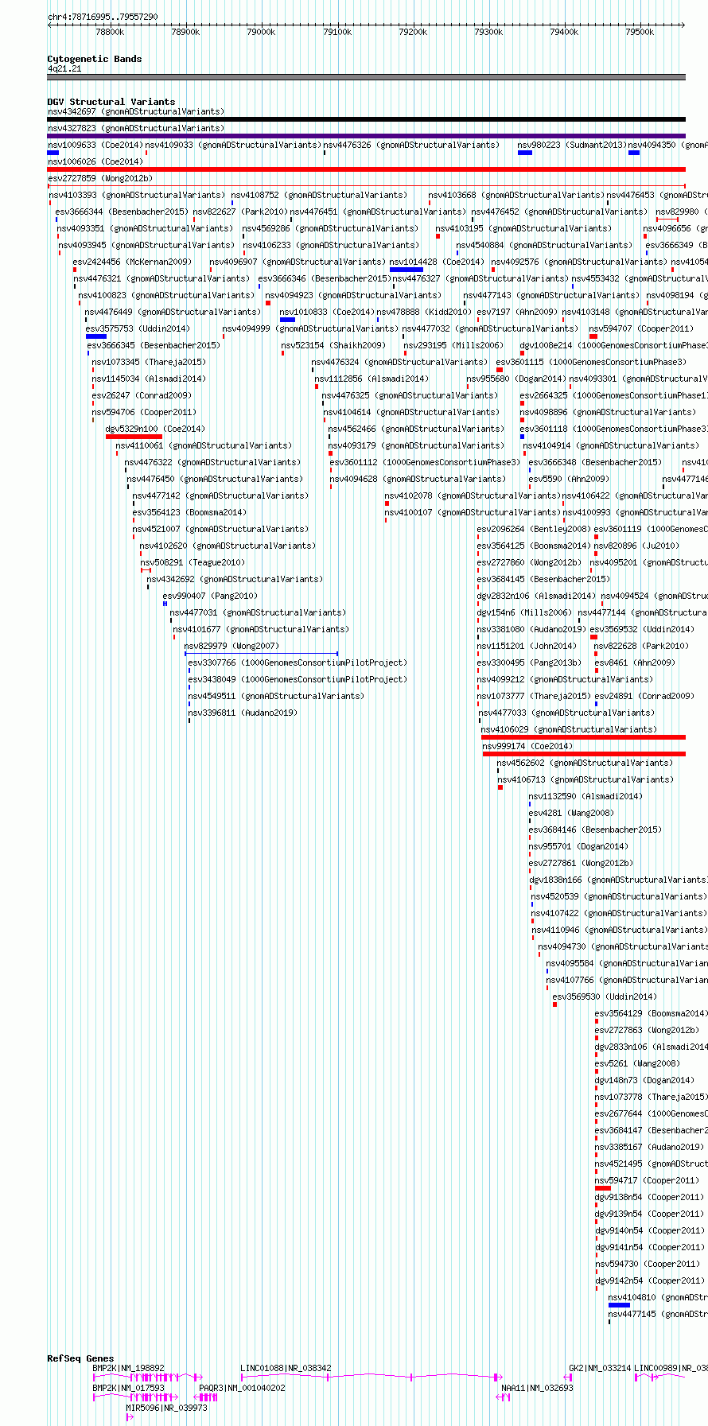Open nsv1132590 (Alsmadi2014) label

click(585, 796)
